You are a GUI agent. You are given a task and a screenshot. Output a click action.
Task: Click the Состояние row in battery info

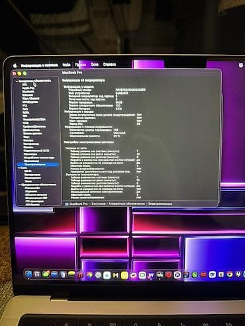click(97, 133)
